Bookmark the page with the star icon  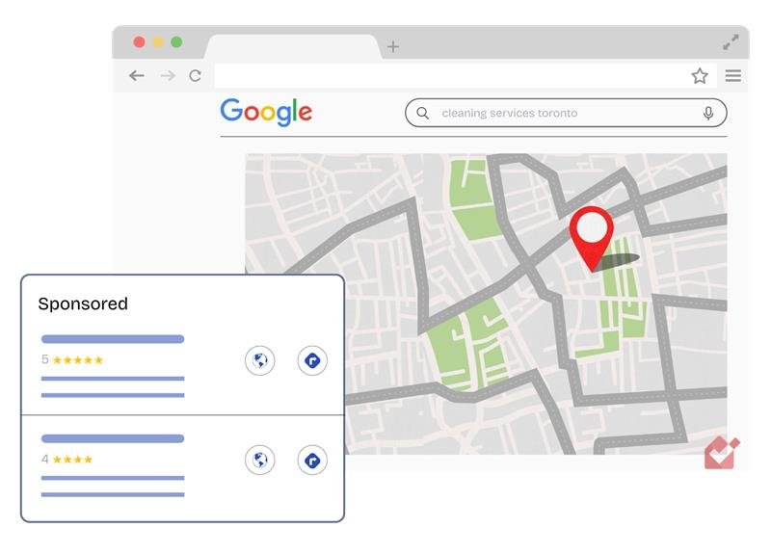[700, 76]
